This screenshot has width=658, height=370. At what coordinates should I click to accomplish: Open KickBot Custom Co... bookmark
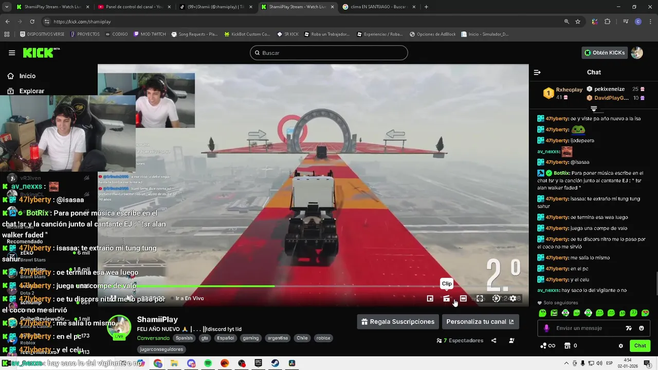click(247, 34)
